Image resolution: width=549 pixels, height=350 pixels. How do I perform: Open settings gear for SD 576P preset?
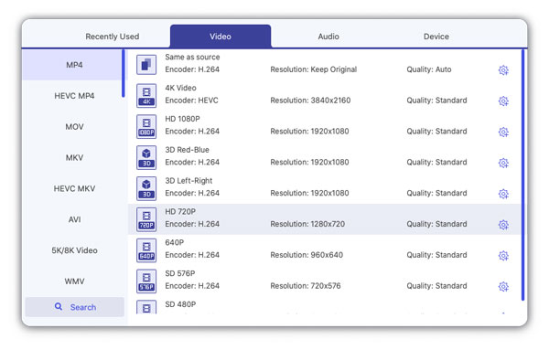pos(503,286)
